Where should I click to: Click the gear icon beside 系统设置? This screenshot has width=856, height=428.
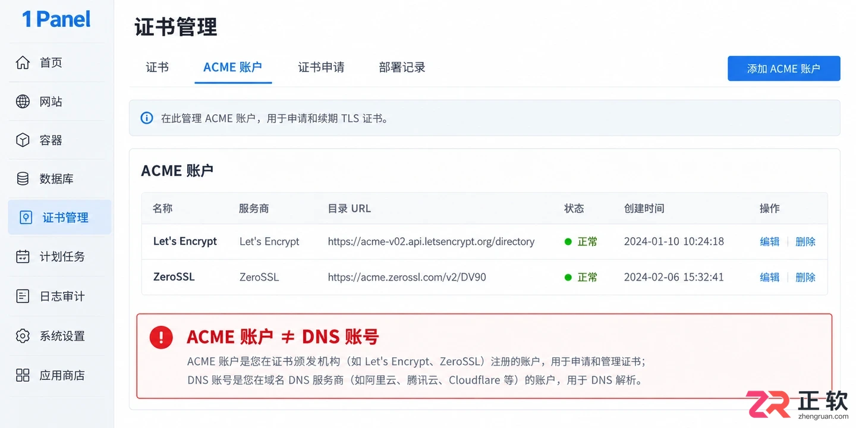(23, 336)
